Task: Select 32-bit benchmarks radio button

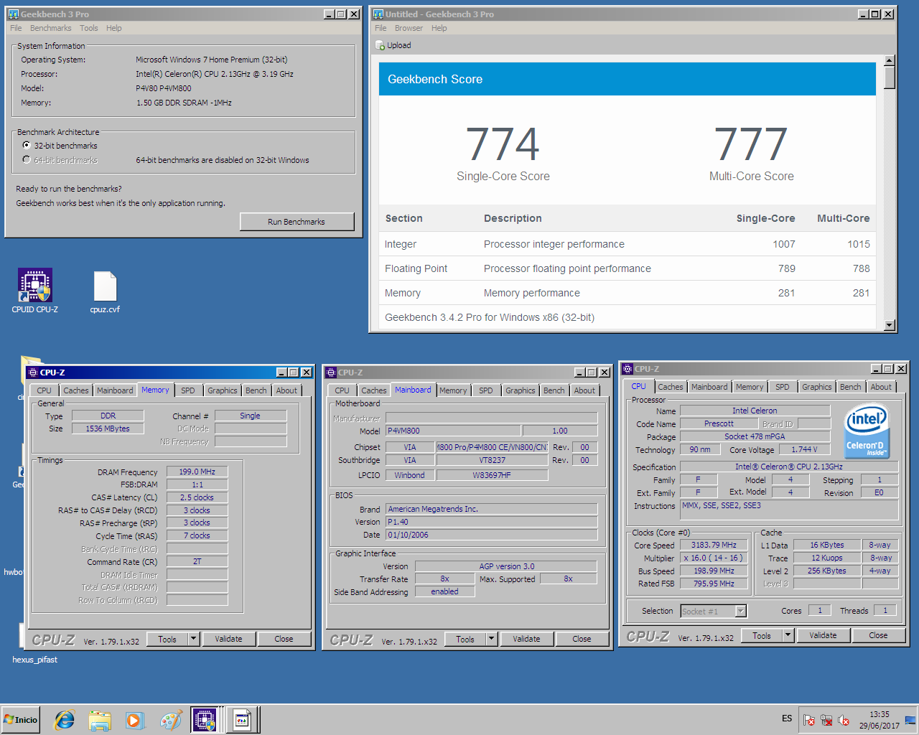Action: pyautogui.click(x=27, y=145)
